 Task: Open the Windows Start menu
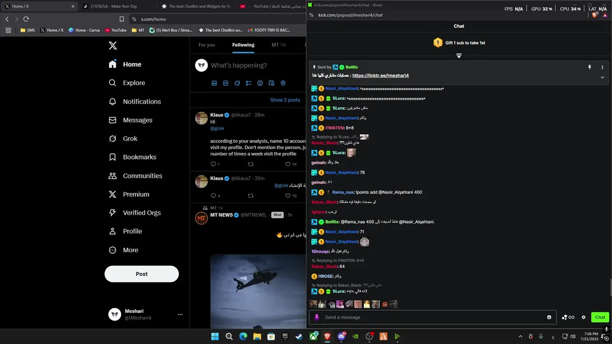pos(215,336)
